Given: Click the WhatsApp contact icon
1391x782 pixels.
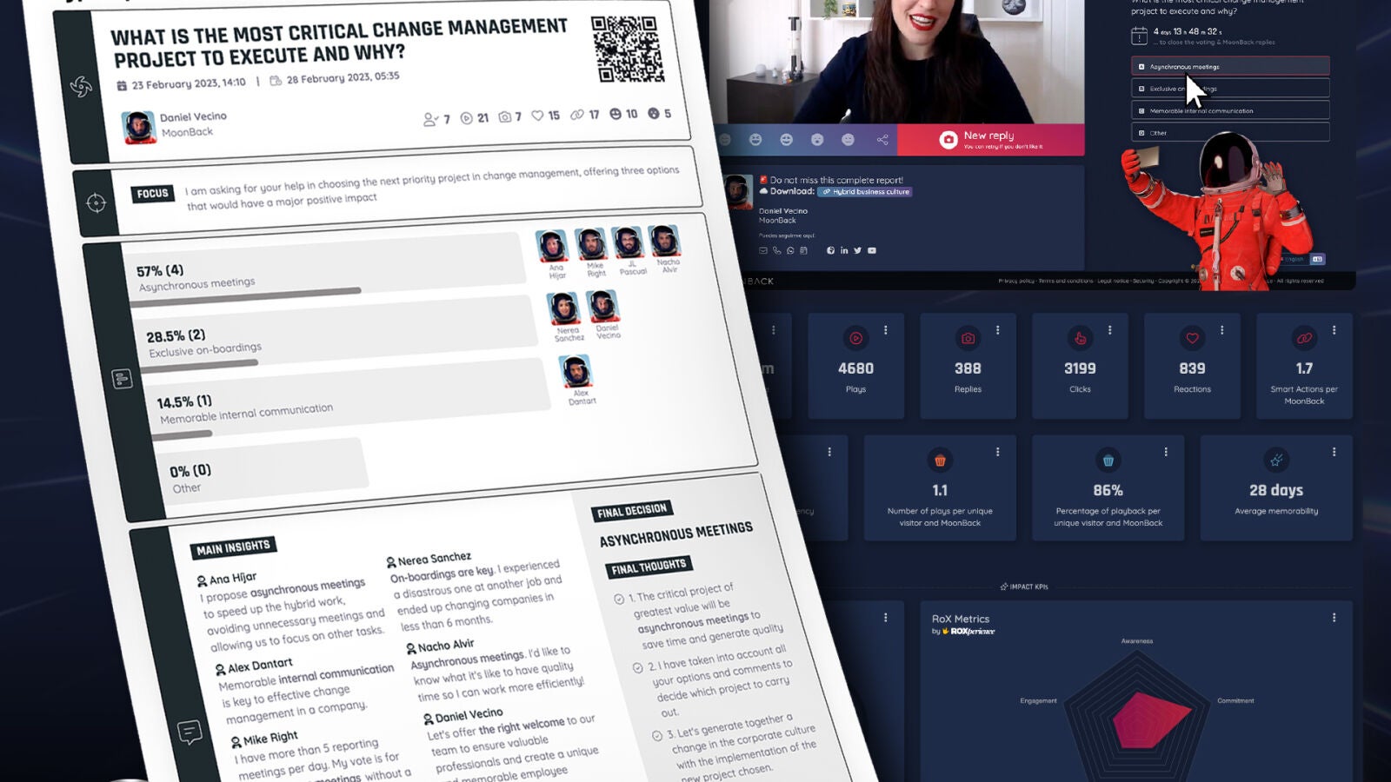Looking at the screenshot, I should [x=790, y=251].
